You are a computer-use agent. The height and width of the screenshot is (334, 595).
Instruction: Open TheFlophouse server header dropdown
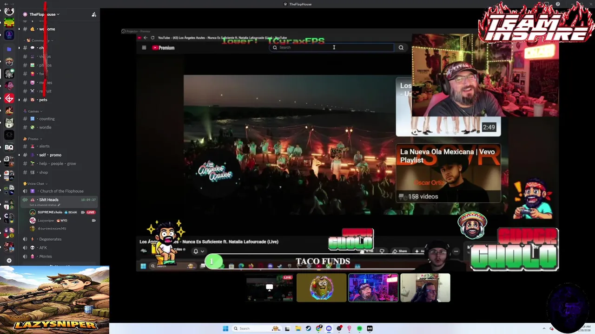click(x=42, y=14)
